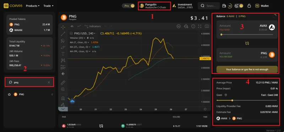Open chart color theme fill icon
The image size is (284, 132).
pyautogui.click(x=186, y=26)
